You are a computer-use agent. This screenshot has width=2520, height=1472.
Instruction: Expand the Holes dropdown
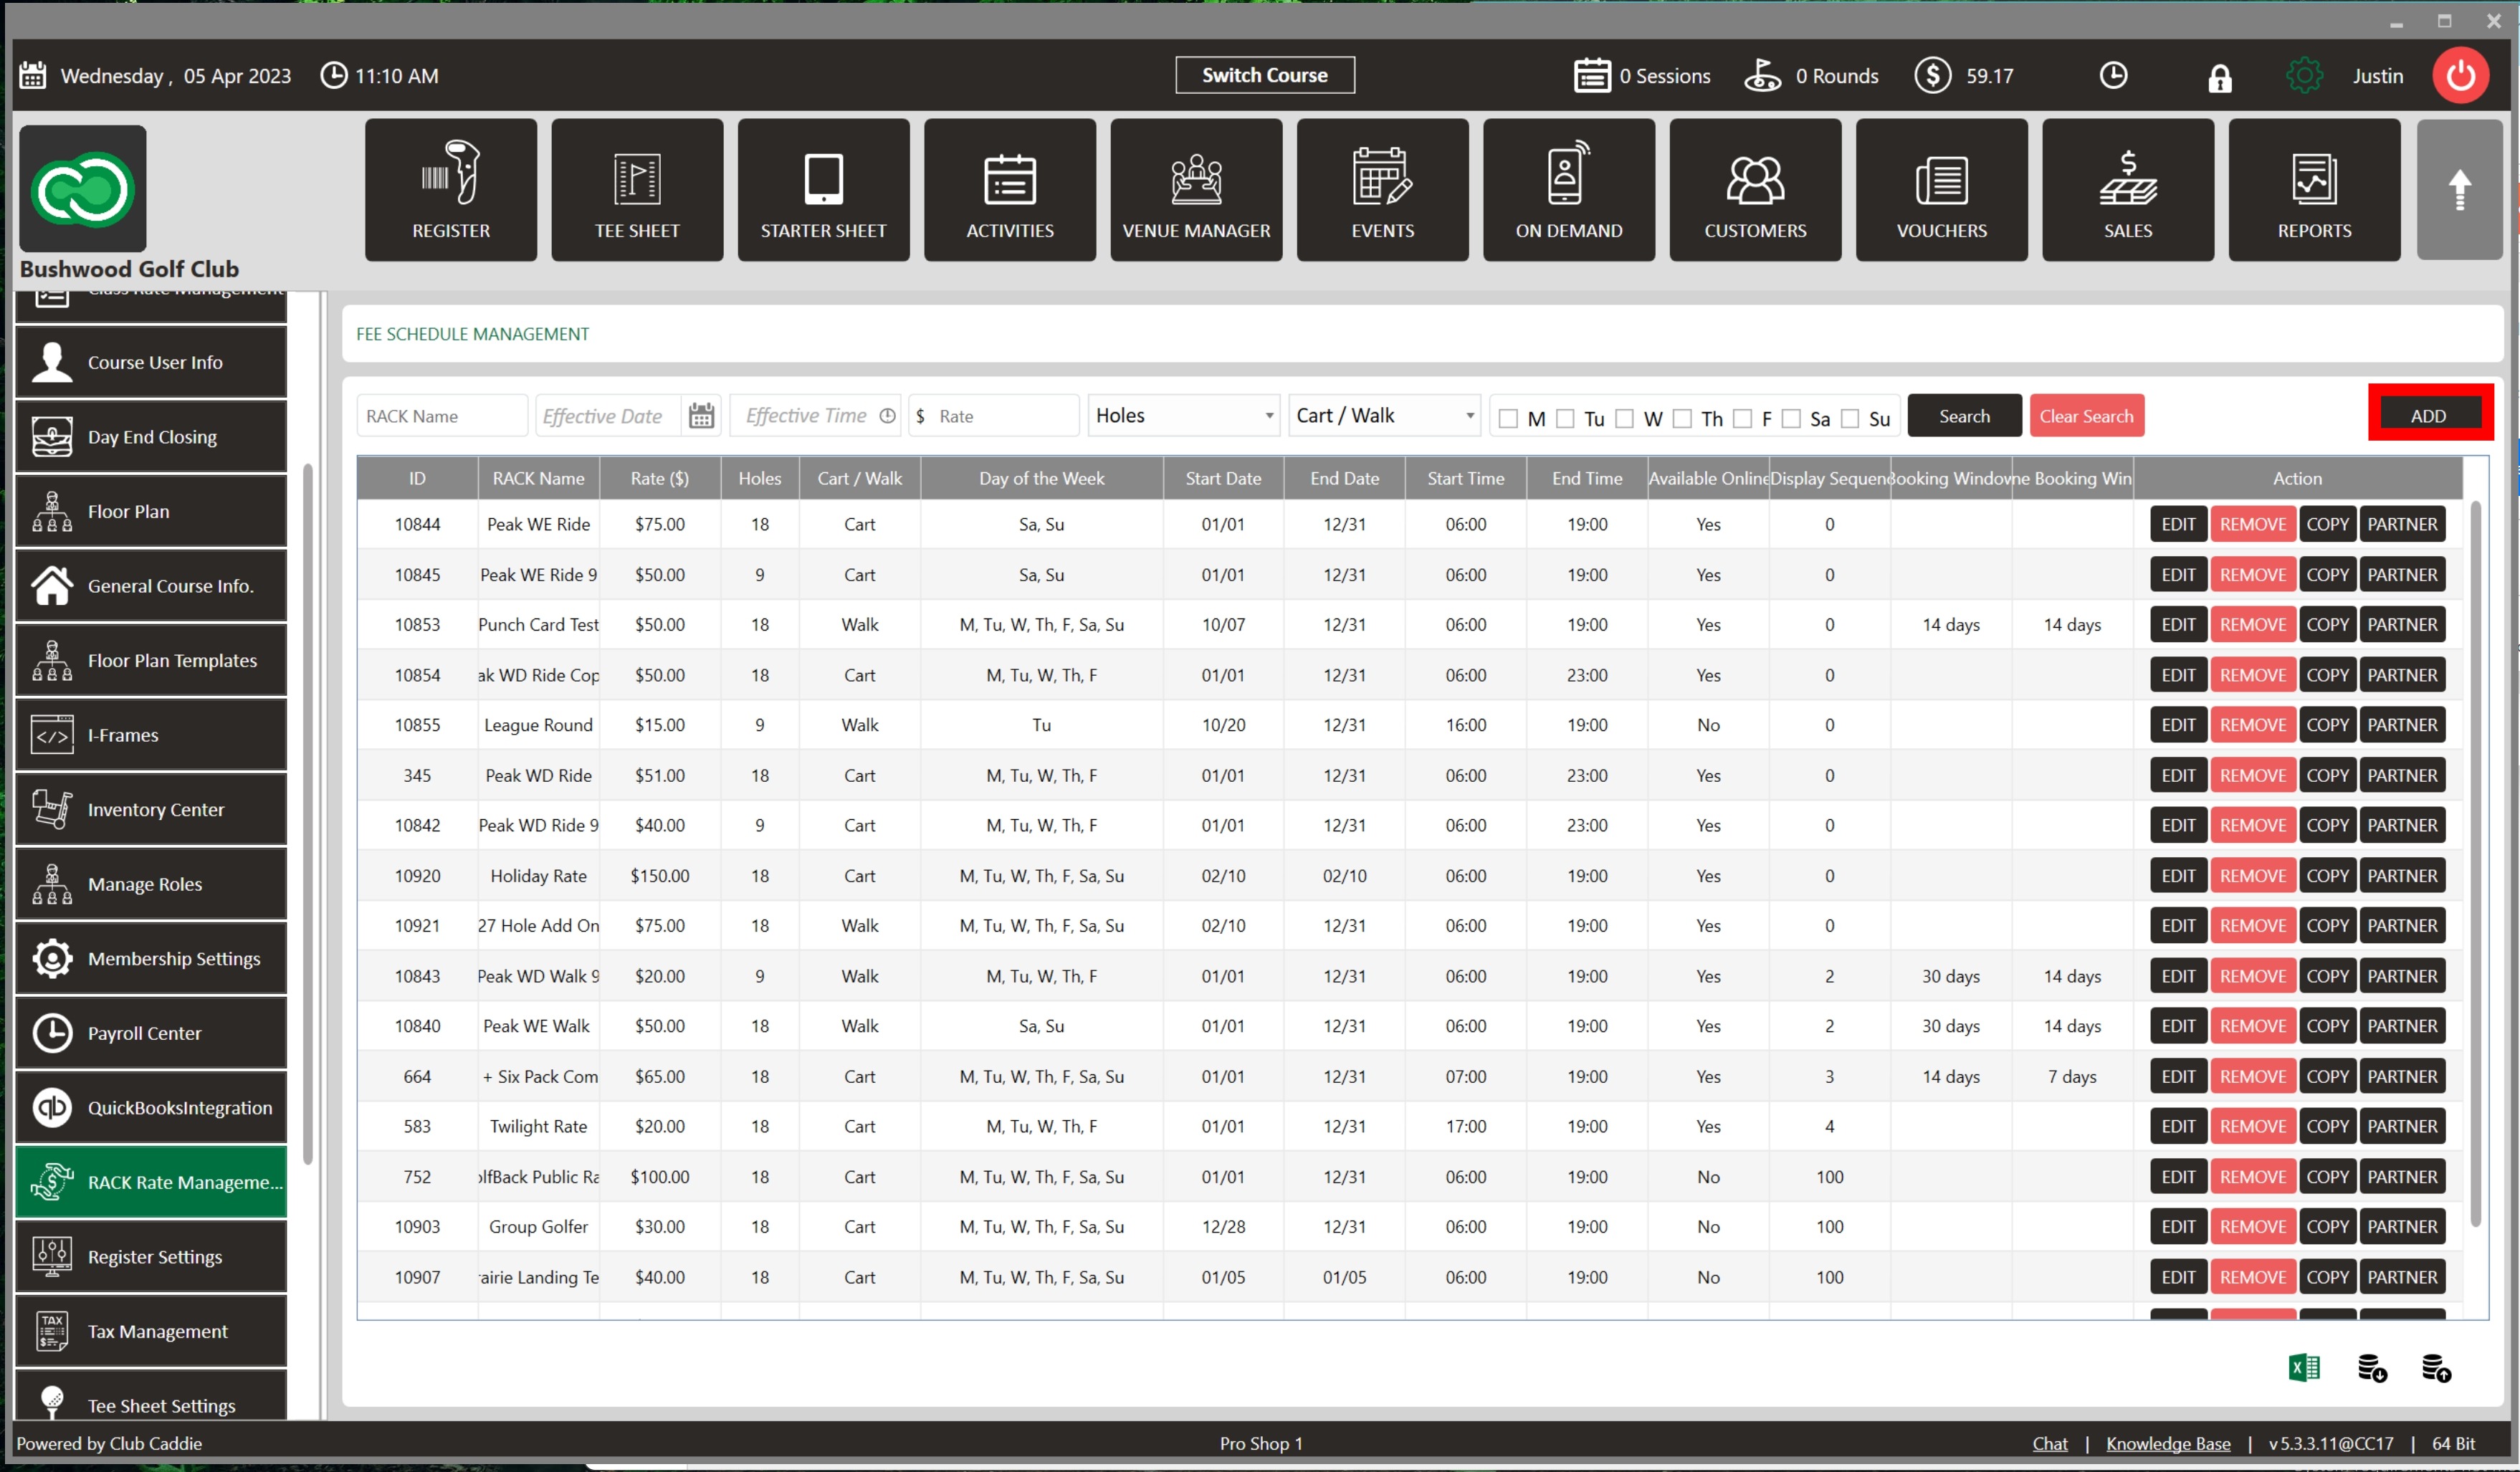coord(1183,416)
